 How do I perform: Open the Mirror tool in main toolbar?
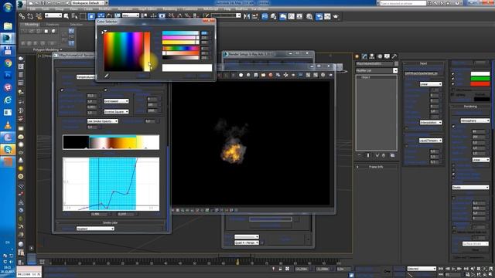(x=247, y=16)
